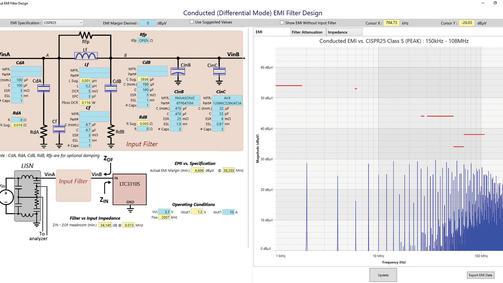Click the Iout1 current input field
Screen dimensions: 503x283
tap(228, 212)
